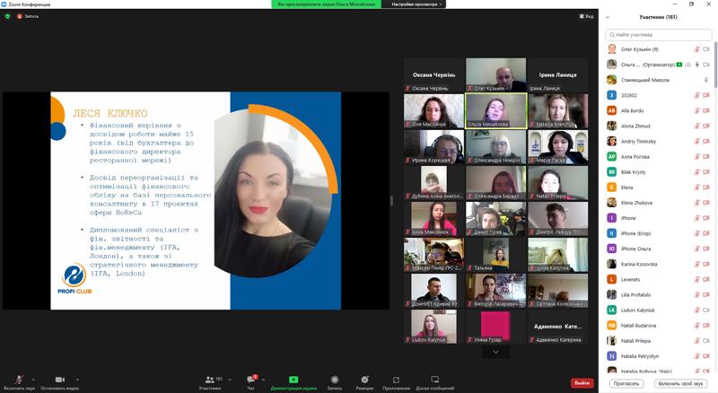718x393 pixels.
Task: Stop video using the camera icon
Action: [59, 380]
